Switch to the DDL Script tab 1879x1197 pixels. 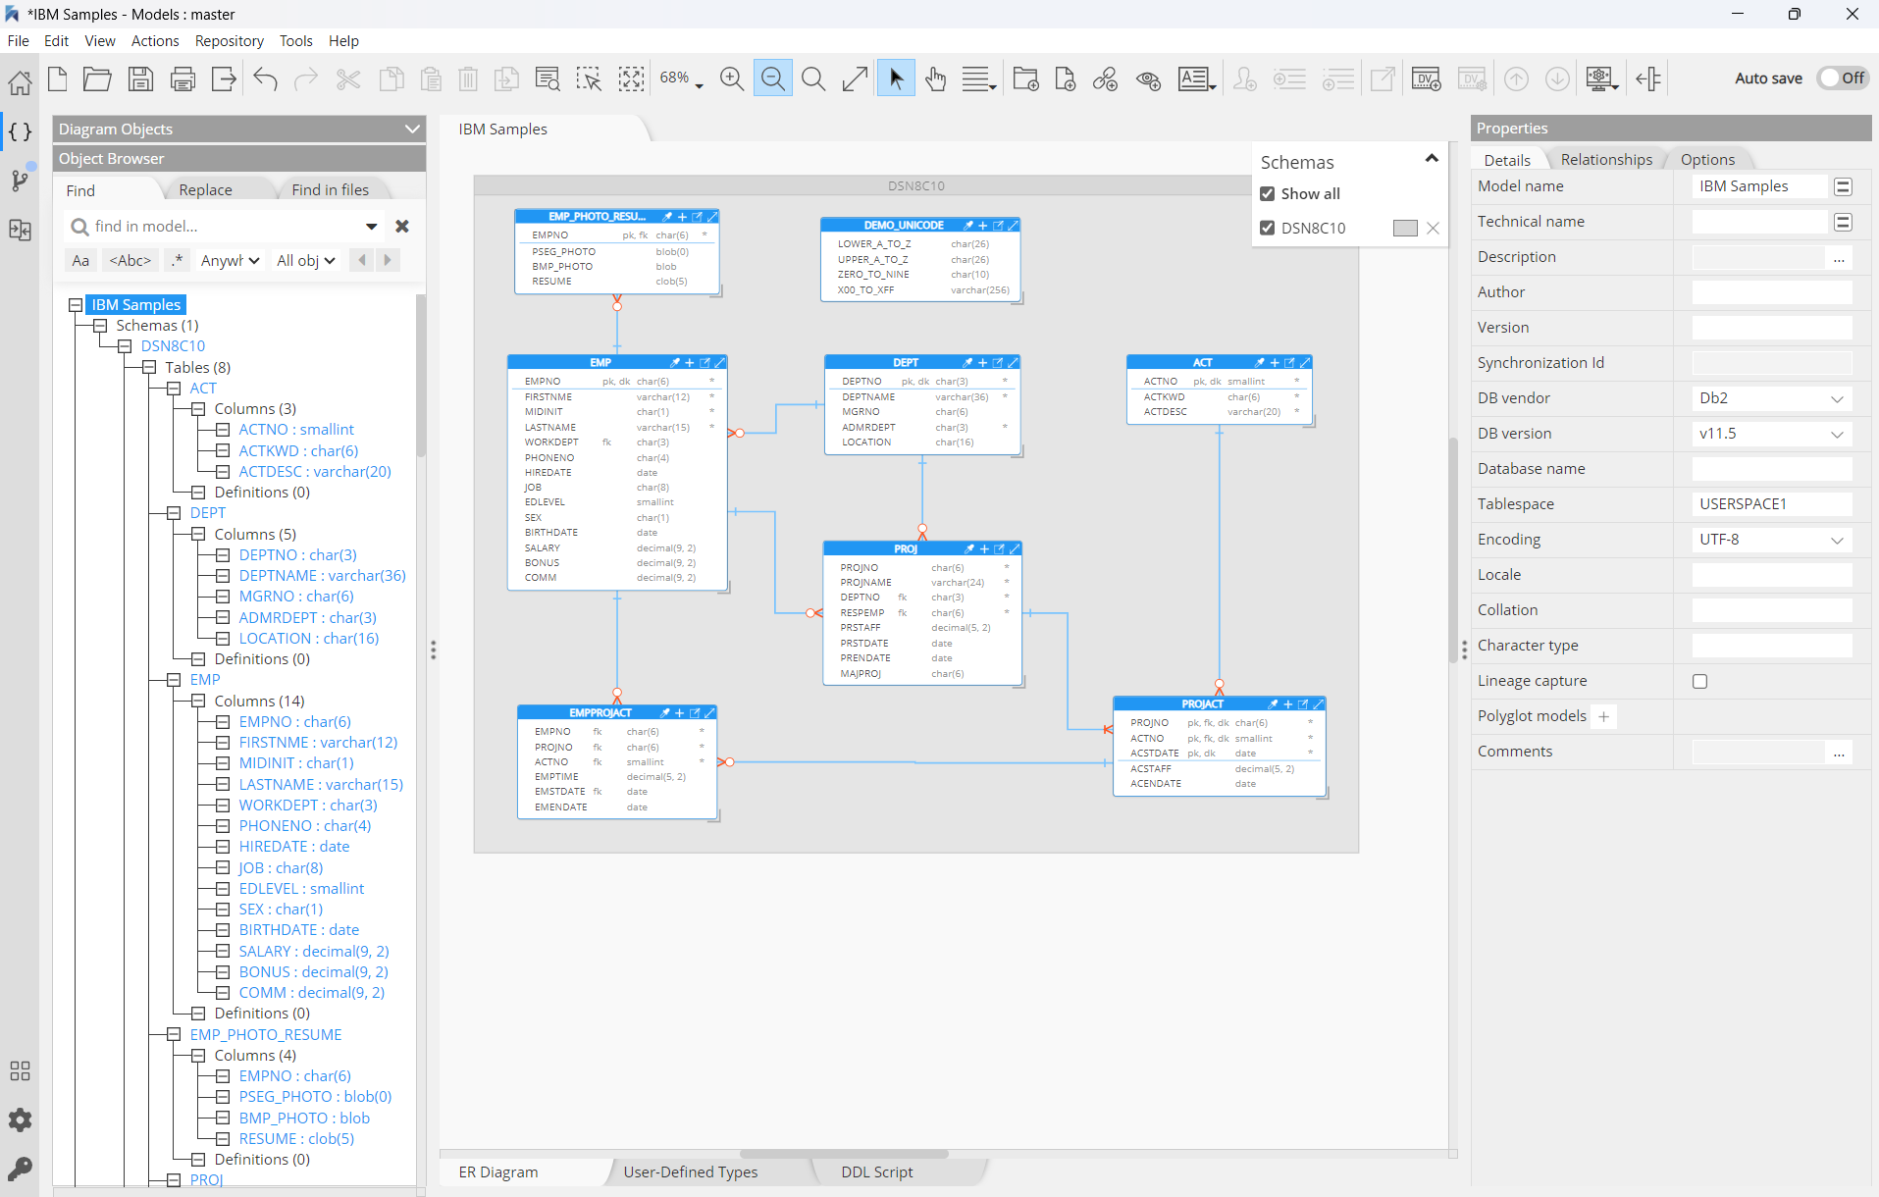point(876,1171)
